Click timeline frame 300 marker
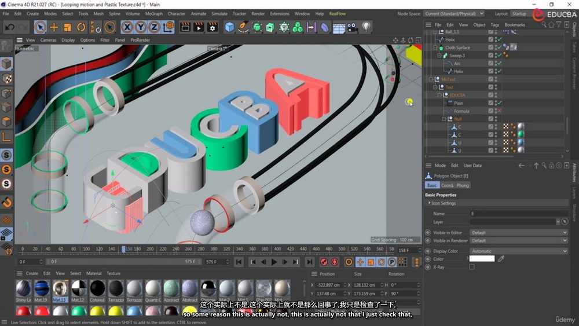This screenshot has height=326, width=579. click(x=214, y=249)
